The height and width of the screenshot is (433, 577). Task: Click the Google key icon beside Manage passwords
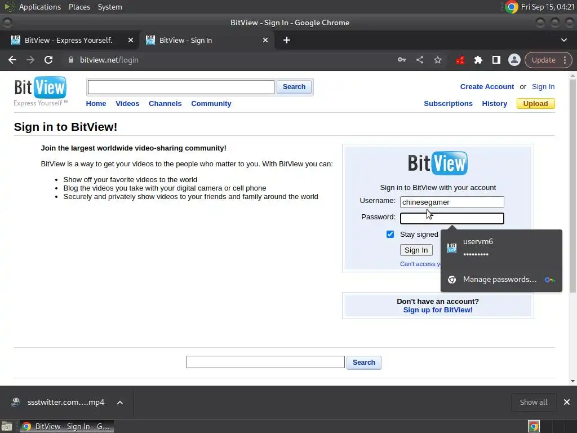(x=550, y=280)
